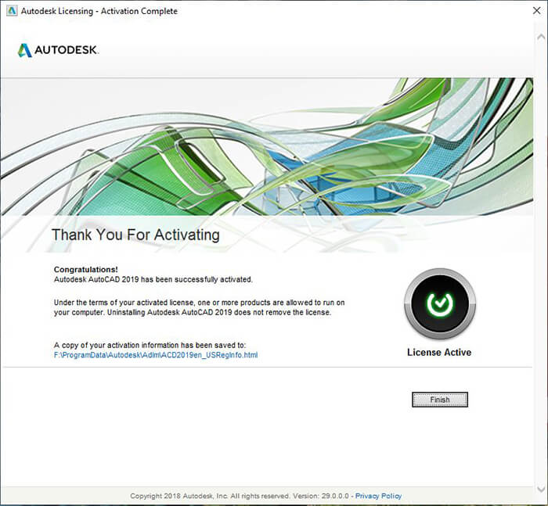Click the 'activation information has been saved' text
Screen dimensions: 548x506
pyautogui.click(x=150, y=345)
